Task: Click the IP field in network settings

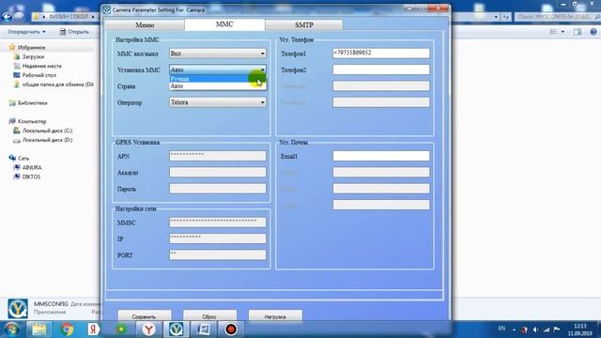Action: (x=218, y=238)
